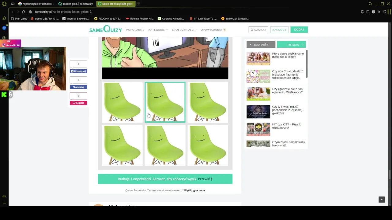The height and width of the screenshot is (220, 392).
Task: Click the send/flow arrow icon in the address bar
Action: tap(379, 12)
